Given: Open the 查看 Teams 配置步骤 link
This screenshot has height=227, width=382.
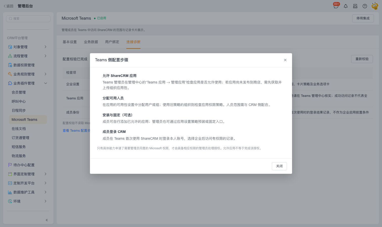Looking at the screenshot, I should [x=76, y=131].
